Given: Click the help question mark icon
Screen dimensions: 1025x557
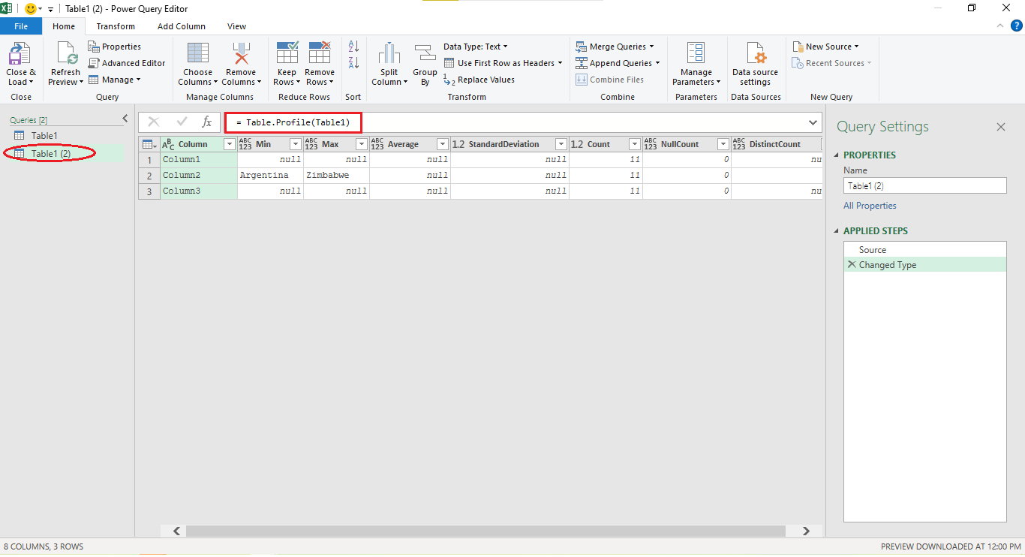Looking at the screenshot, I should pos(1017,26).
